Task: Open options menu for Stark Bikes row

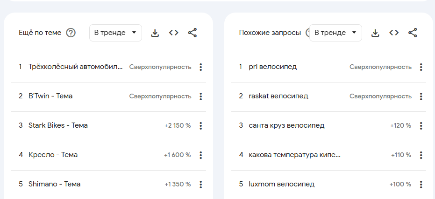Action: tap(200, 126)
